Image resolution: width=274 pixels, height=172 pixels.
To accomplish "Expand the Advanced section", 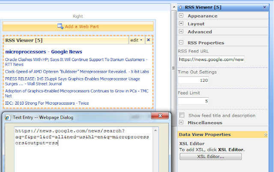I will coord(181,31).
